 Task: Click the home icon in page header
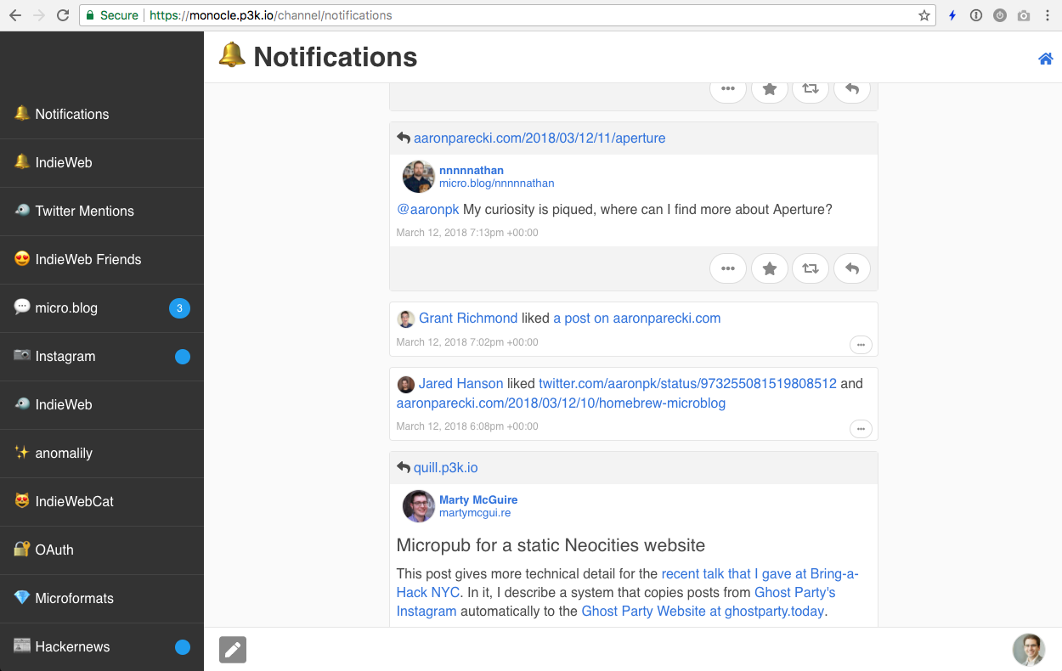coord(1046,59)
